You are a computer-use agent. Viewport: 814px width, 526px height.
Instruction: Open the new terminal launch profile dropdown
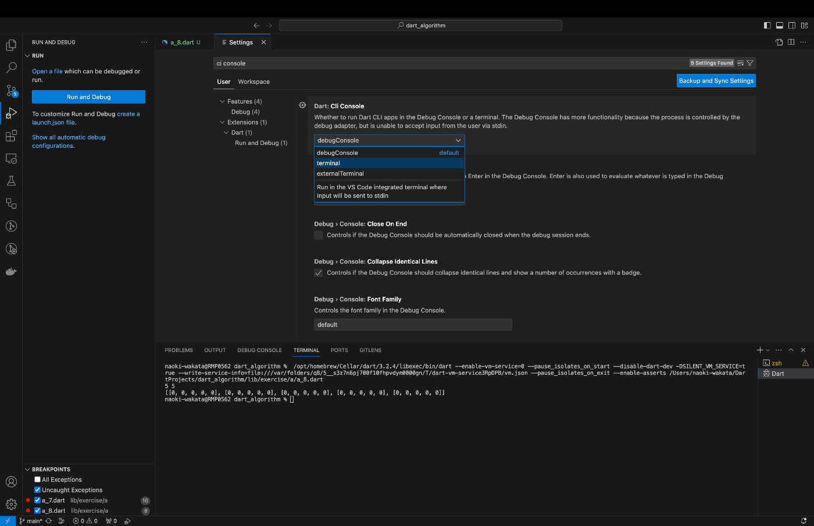[768, 350]
